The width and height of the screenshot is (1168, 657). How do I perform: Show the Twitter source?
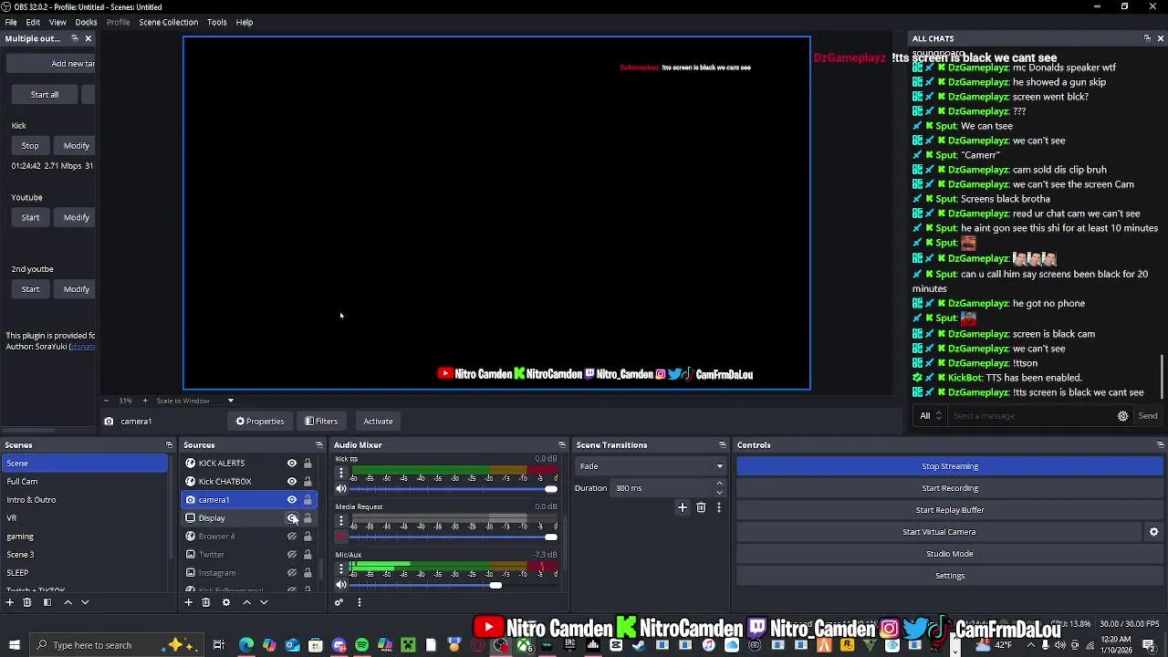(292, 555)
